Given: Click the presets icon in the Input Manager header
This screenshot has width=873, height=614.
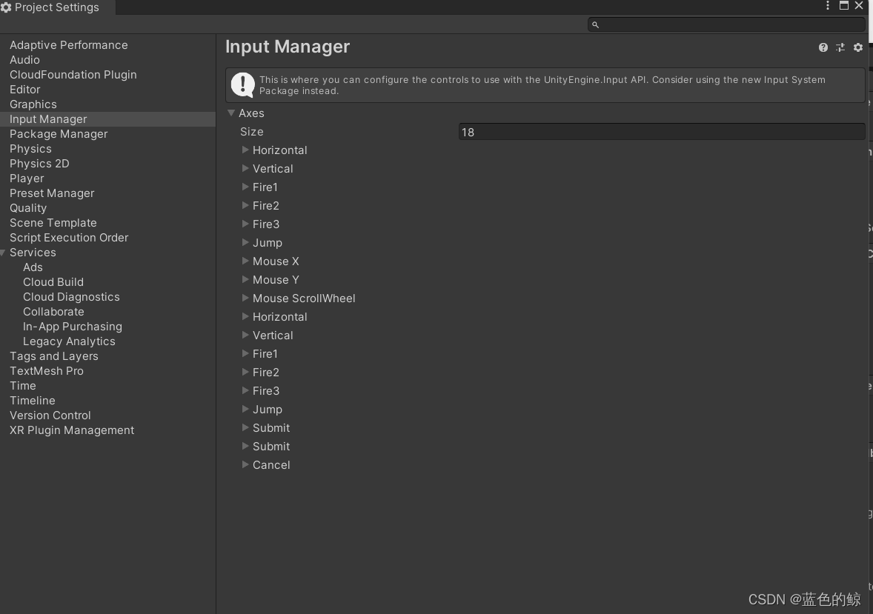Looking at the screenshot, I should (840, 47).
